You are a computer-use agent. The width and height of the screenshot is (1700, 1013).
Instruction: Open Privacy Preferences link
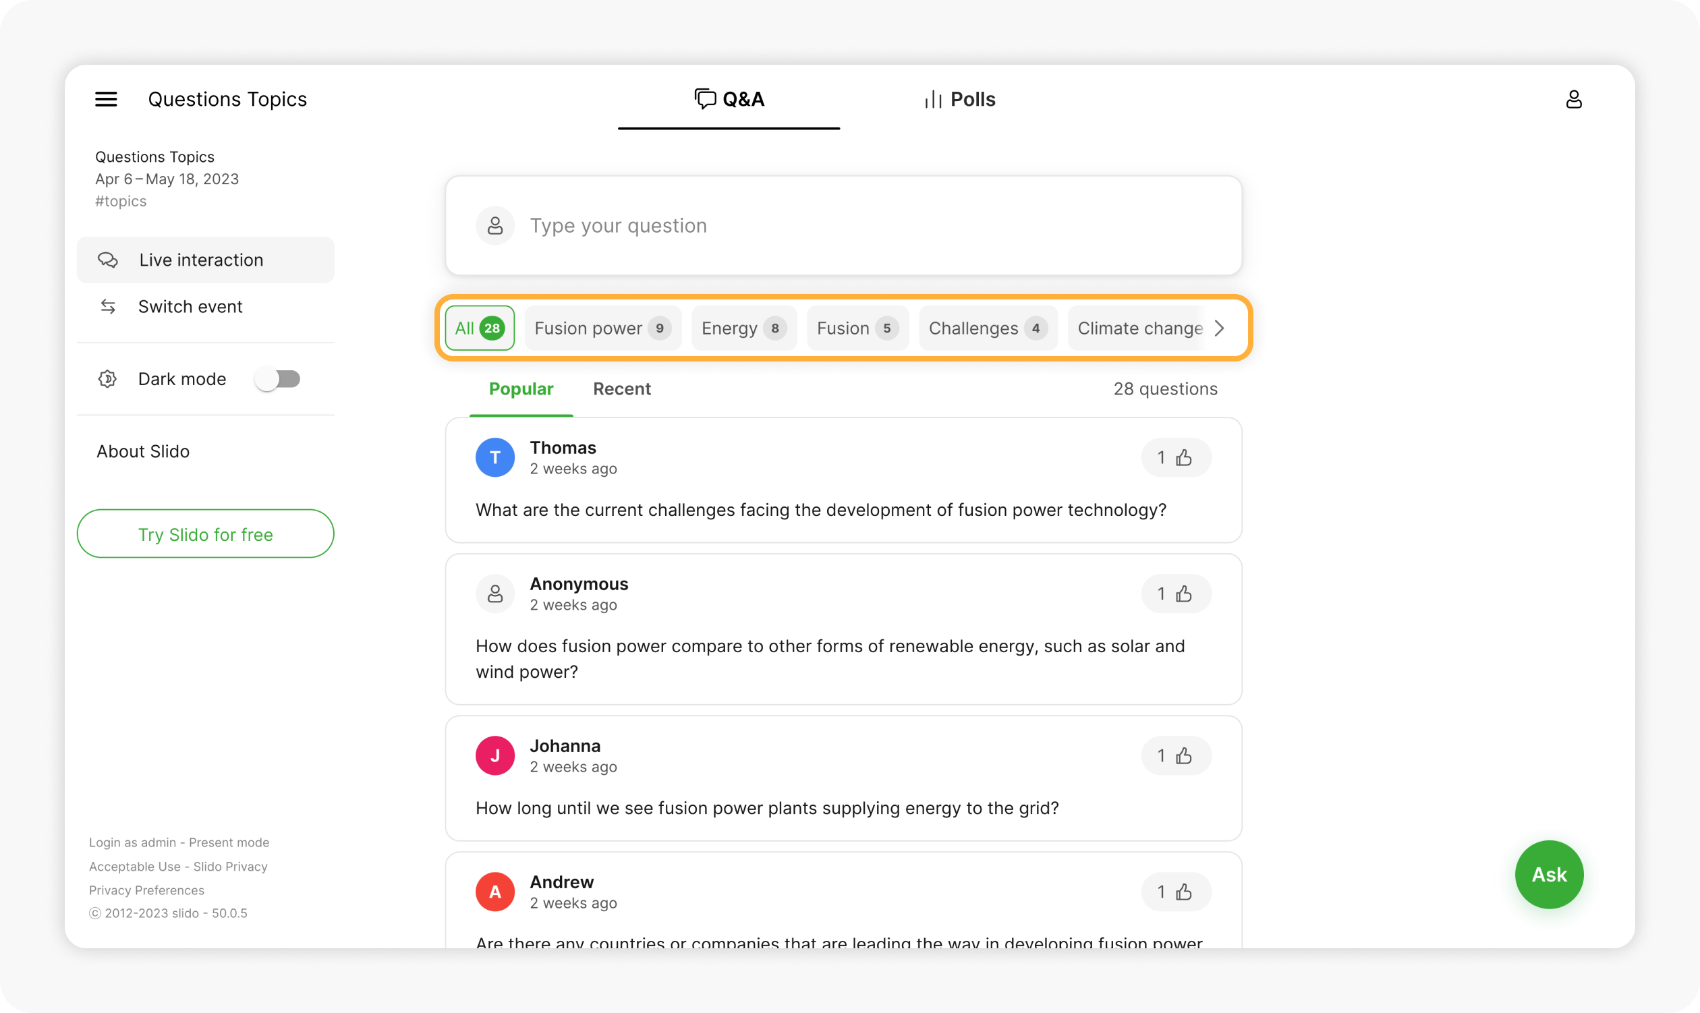click(147, 890)
